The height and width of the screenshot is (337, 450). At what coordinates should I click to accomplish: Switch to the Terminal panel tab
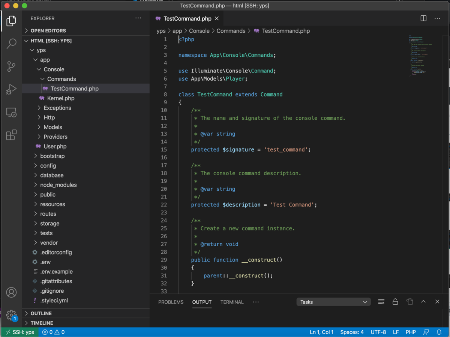pyautogui.click(x=232, y=302)
